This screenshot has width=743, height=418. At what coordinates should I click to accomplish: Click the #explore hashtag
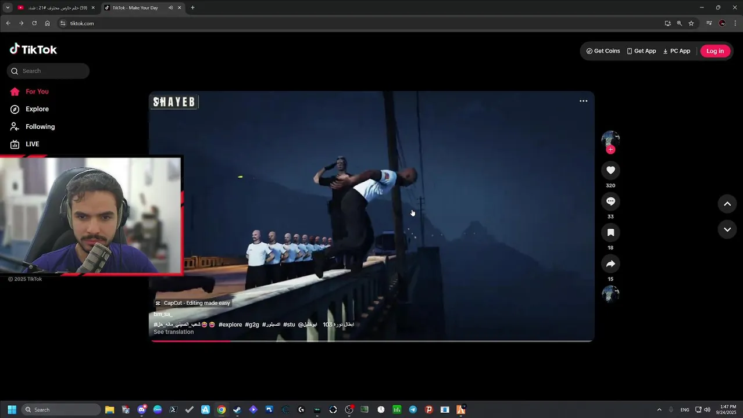[x=230, y=325]
